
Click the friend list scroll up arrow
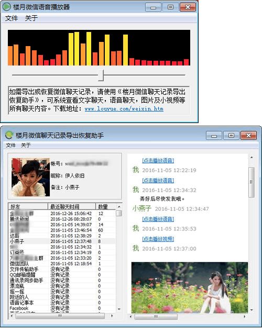point(119,207)
